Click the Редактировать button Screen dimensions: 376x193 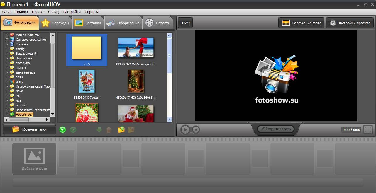coord(276,129)
